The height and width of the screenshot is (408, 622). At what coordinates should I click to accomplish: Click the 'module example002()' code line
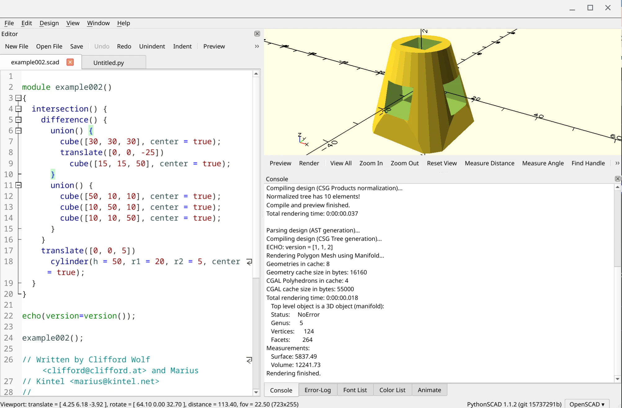point(67,87)
